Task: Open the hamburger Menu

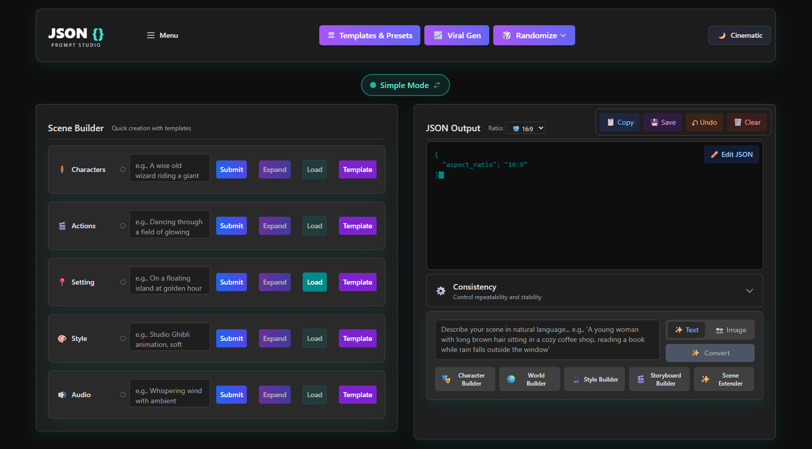Action: click(162, 36)
